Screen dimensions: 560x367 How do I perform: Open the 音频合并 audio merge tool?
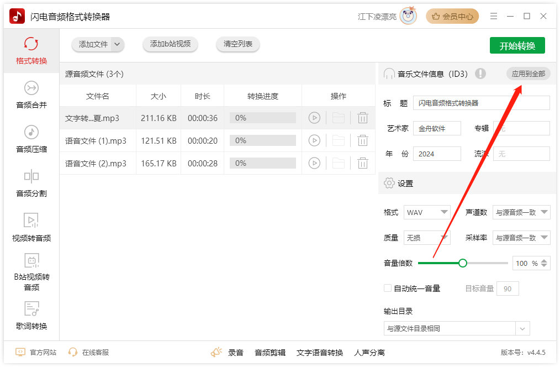31,94
